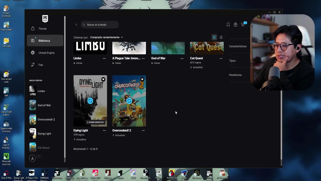321x181 pixels.
Task: Open Limbo options menu (three dots)
Action: 104,58
